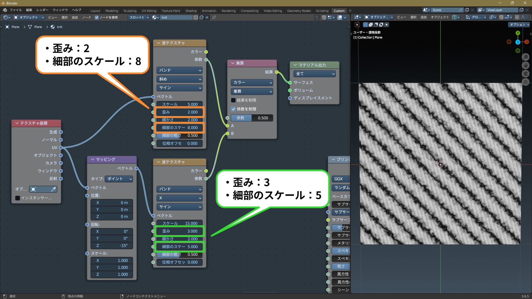
Task: Click the 係数 0.500 slider in the 乗算 node
Action: point(252,118)
